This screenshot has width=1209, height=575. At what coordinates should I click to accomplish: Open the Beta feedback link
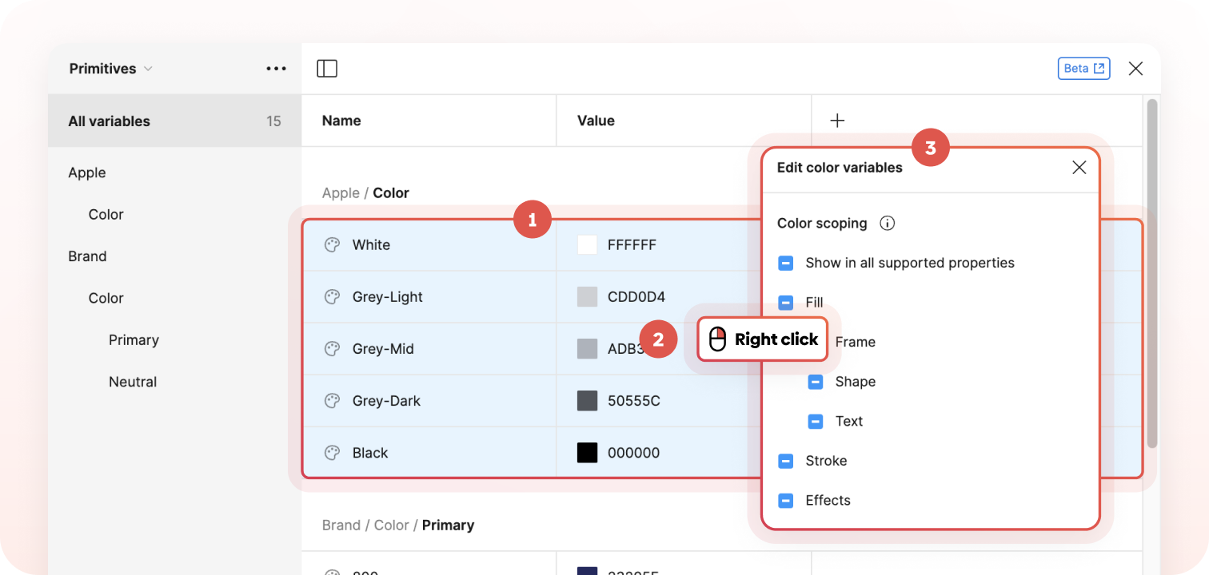(x=1083, y=68)
